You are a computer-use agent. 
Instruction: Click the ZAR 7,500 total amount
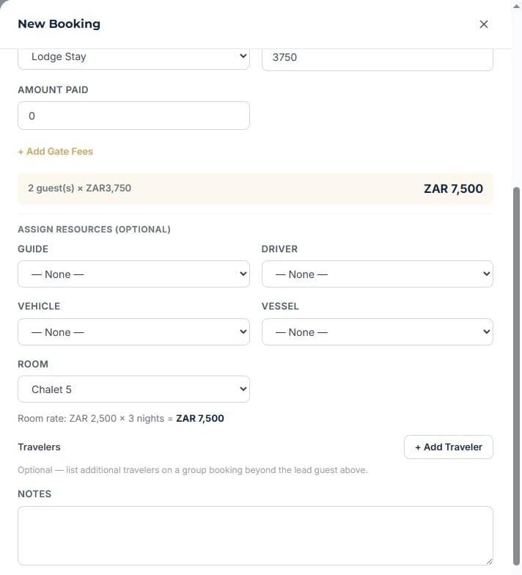[x=453, y=188]
